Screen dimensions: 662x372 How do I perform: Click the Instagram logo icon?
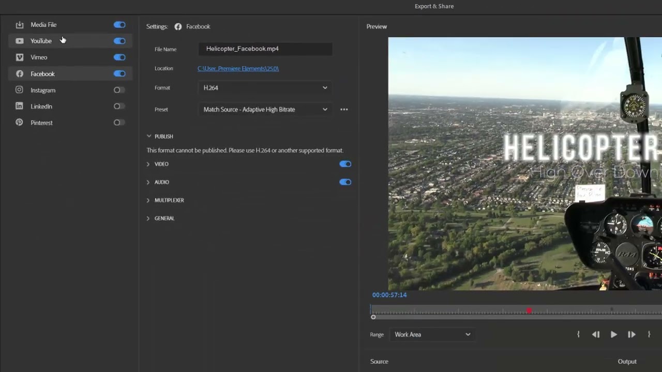[x=19, y=90]
